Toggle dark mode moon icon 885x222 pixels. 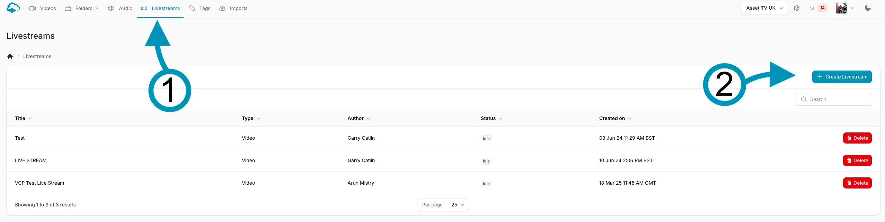[x=868, y=8]
